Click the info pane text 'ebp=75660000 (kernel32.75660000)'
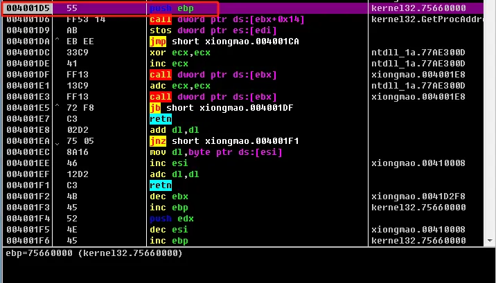Screen dimensions: 496x283 [94, 253]
